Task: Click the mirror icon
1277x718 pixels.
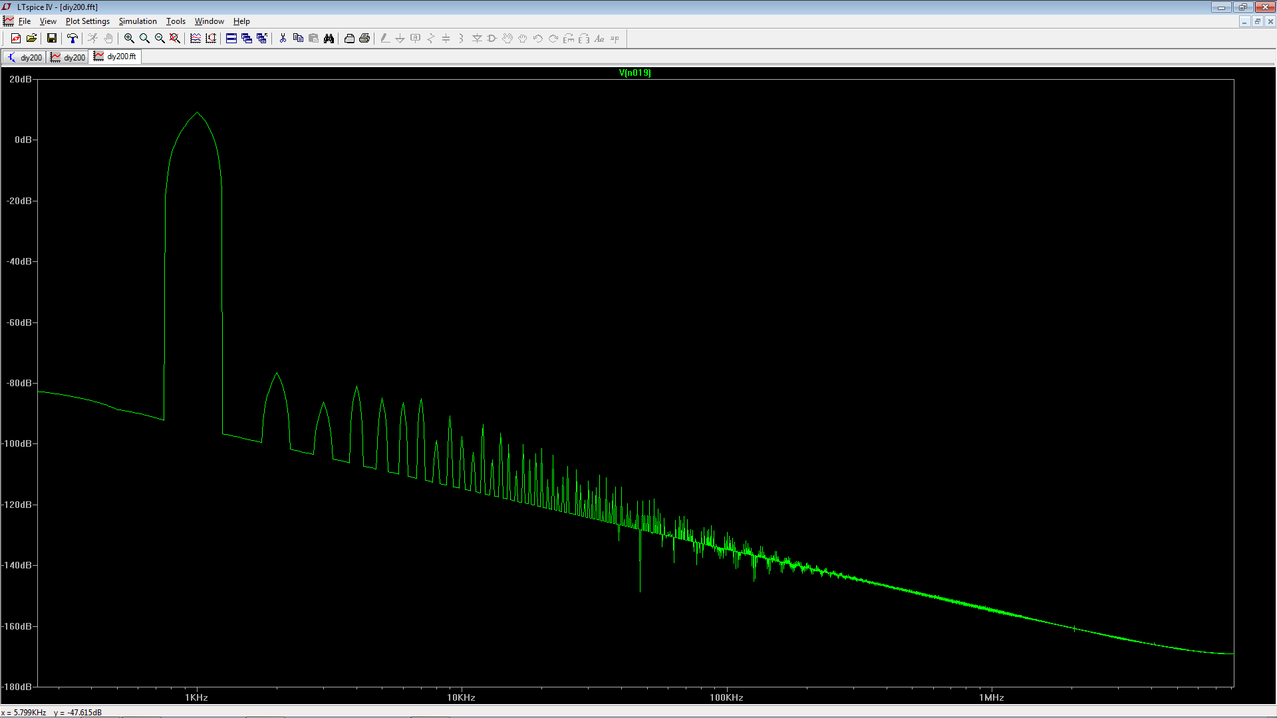Action: [x=584, y=39]
